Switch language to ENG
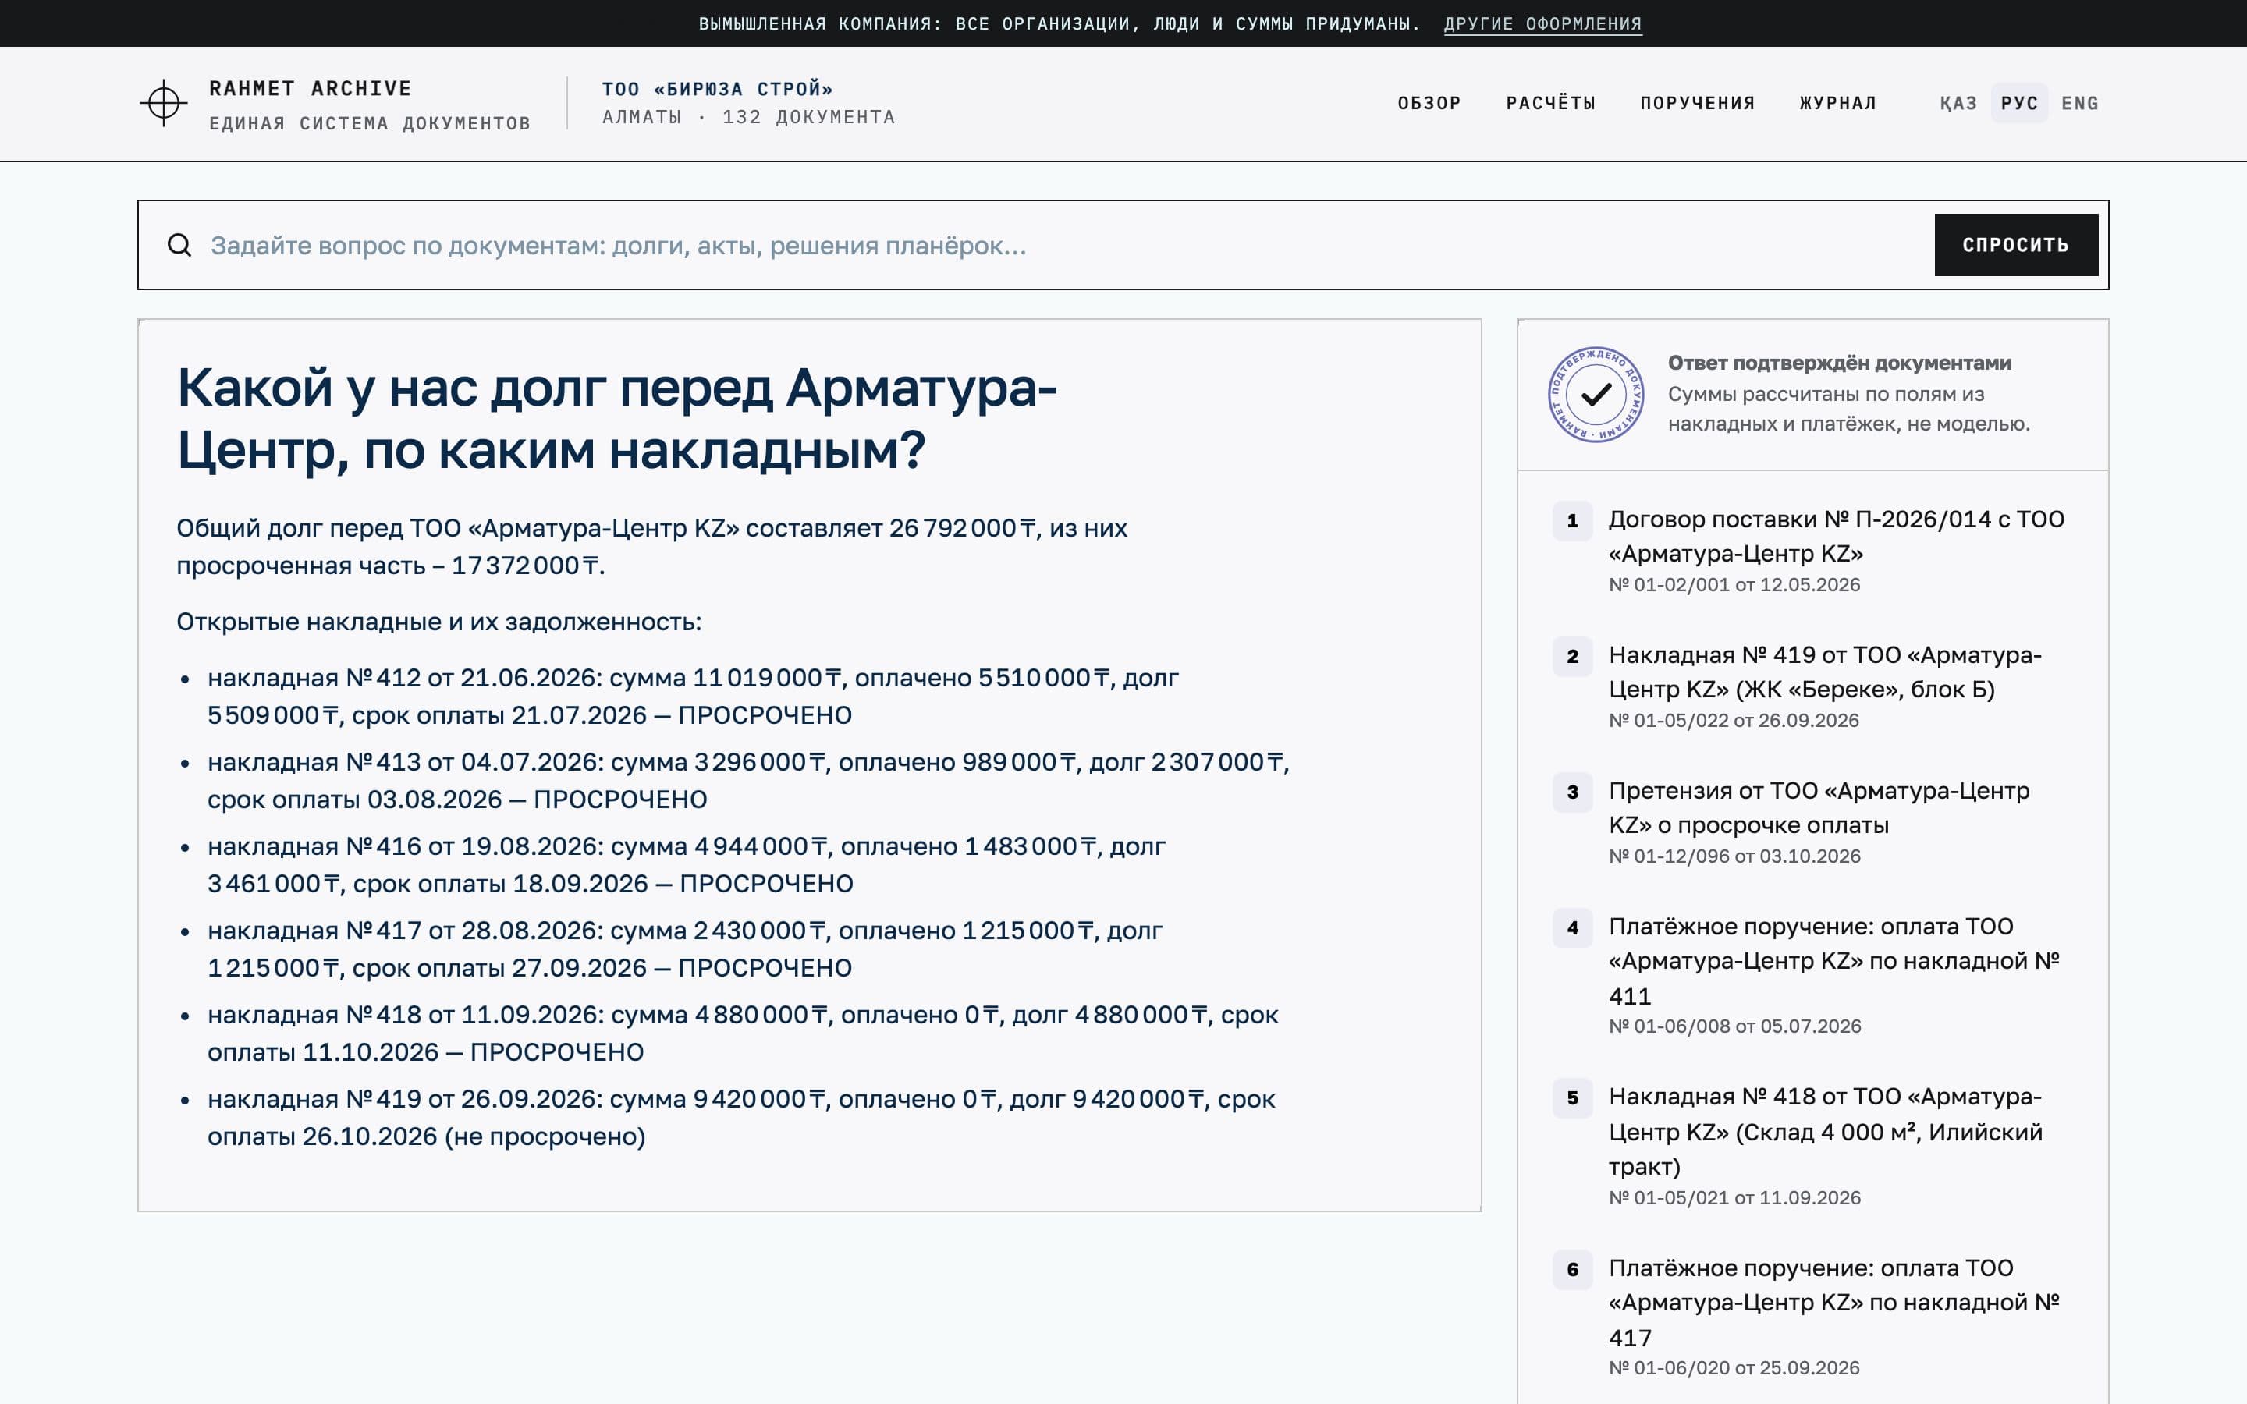The height and width of the screenshot is (1404, 2247). (2080, 103)
